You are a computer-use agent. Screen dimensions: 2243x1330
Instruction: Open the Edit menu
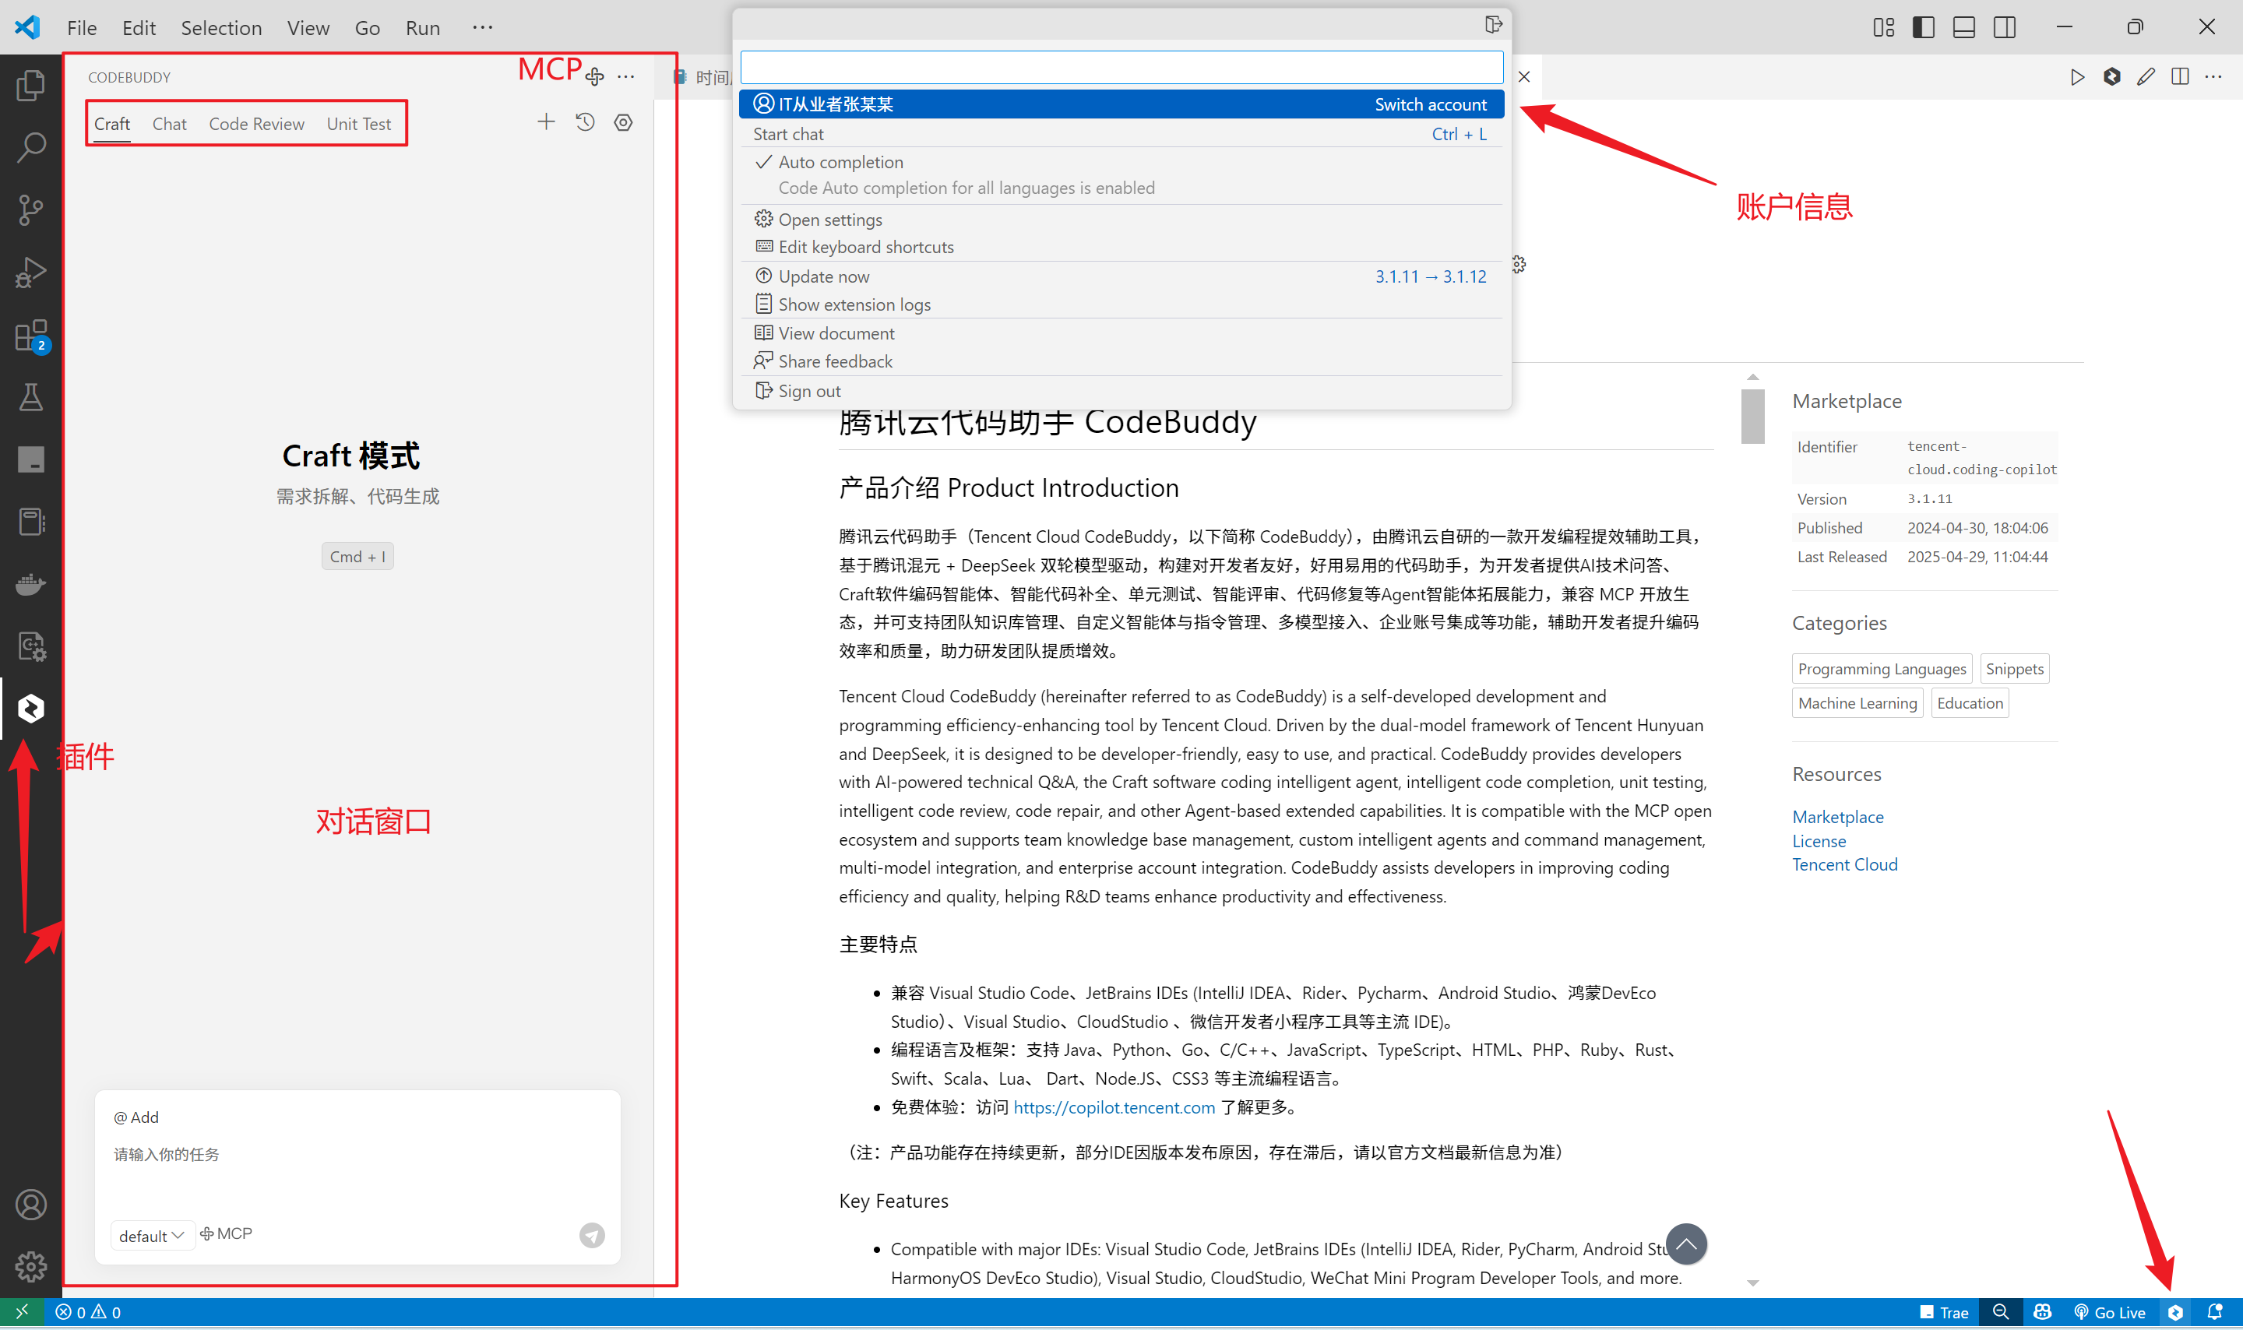(x=139, y=28)
